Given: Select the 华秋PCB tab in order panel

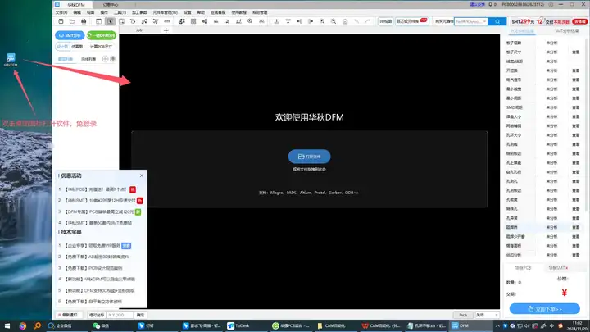Looking at the screenshot, I should coord(523,267).
